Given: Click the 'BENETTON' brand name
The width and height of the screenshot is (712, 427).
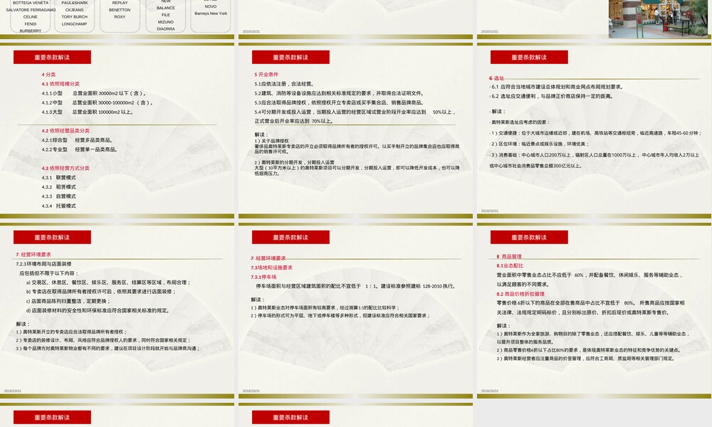Looking at the screenshot, I should [120, 10].
